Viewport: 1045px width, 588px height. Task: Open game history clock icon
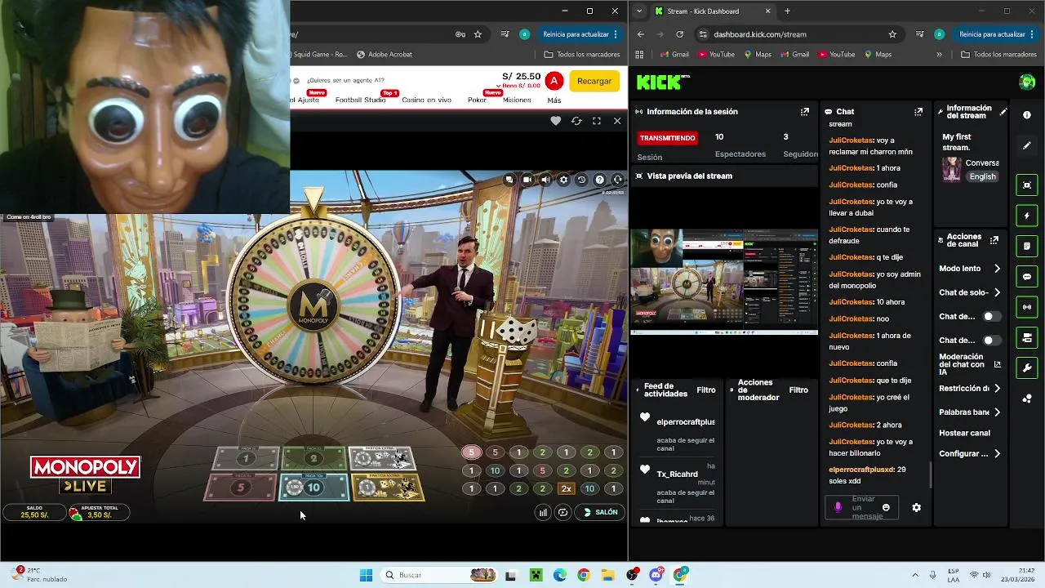[x=581, y=180]
